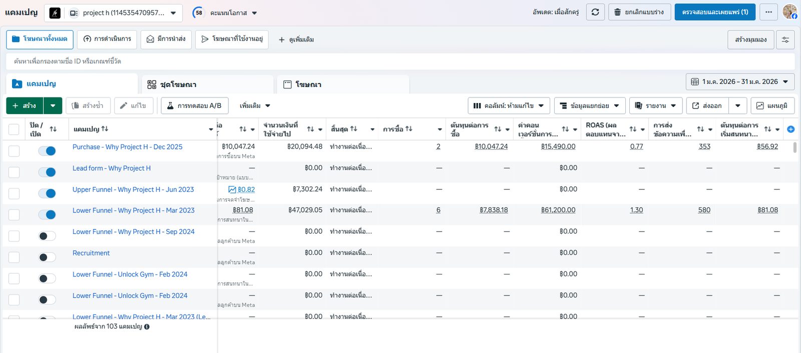The height and width of the screenshot is (353, 801).
Task: Select the โฆษณาที่ใช้งานอยู่ active ads tab
Action: [x=232, y=39]
